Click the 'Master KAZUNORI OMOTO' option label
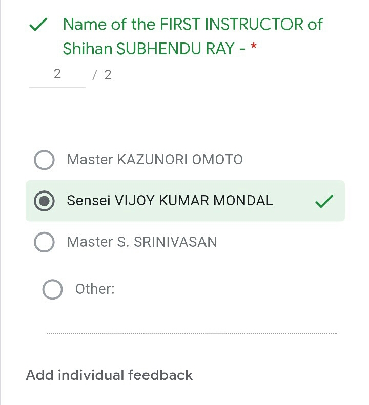Viewport: 369px width, 405px height. point(155,160)
